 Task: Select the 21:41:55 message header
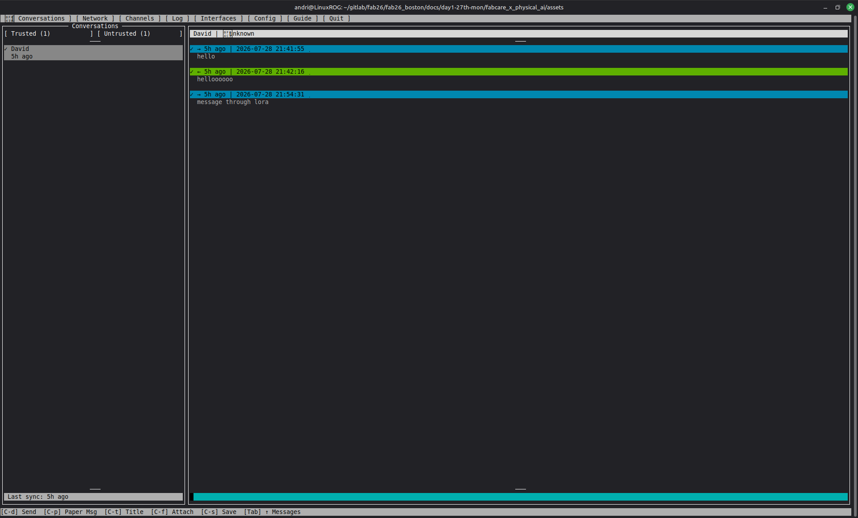[x=519, y=49]
